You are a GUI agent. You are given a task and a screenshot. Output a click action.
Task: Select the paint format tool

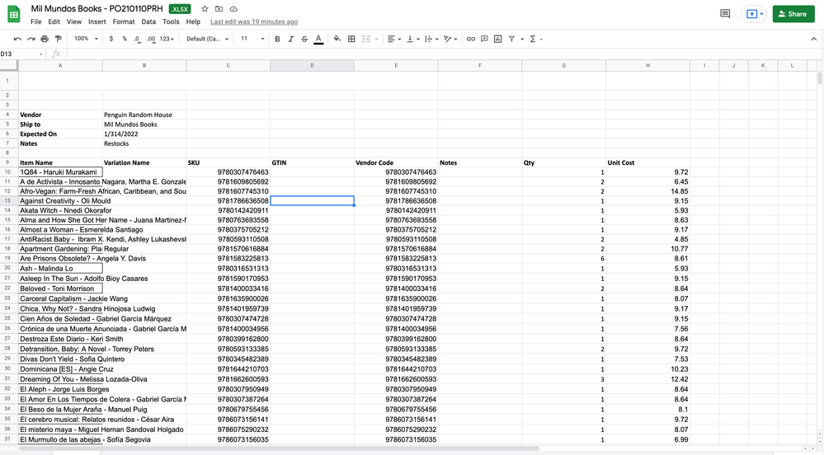(58, 39)
